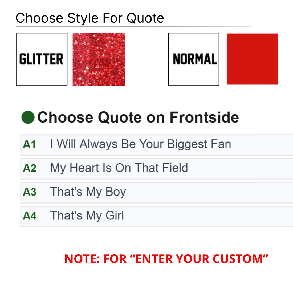Click the word Quote in the style title
The height and width of the screenshot is (293, 293).
[145, 18]
